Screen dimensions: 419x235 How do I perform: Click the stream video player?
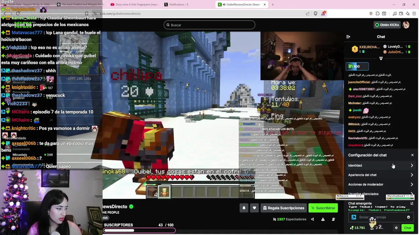click(x=223, y=115)
